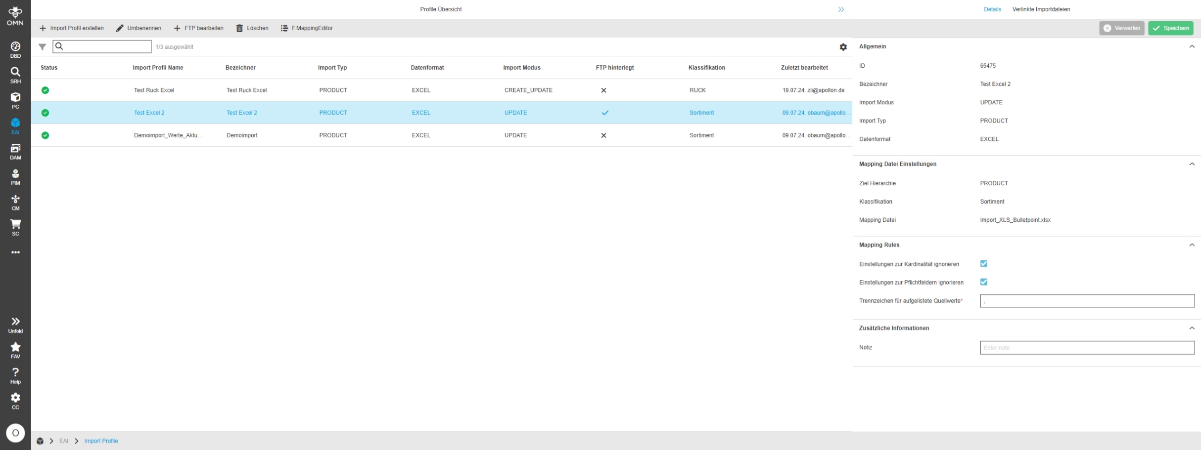This screenshot has width=1201, height=450.
Task: Click Löschen to delete profile
Action: coord(252,28)
